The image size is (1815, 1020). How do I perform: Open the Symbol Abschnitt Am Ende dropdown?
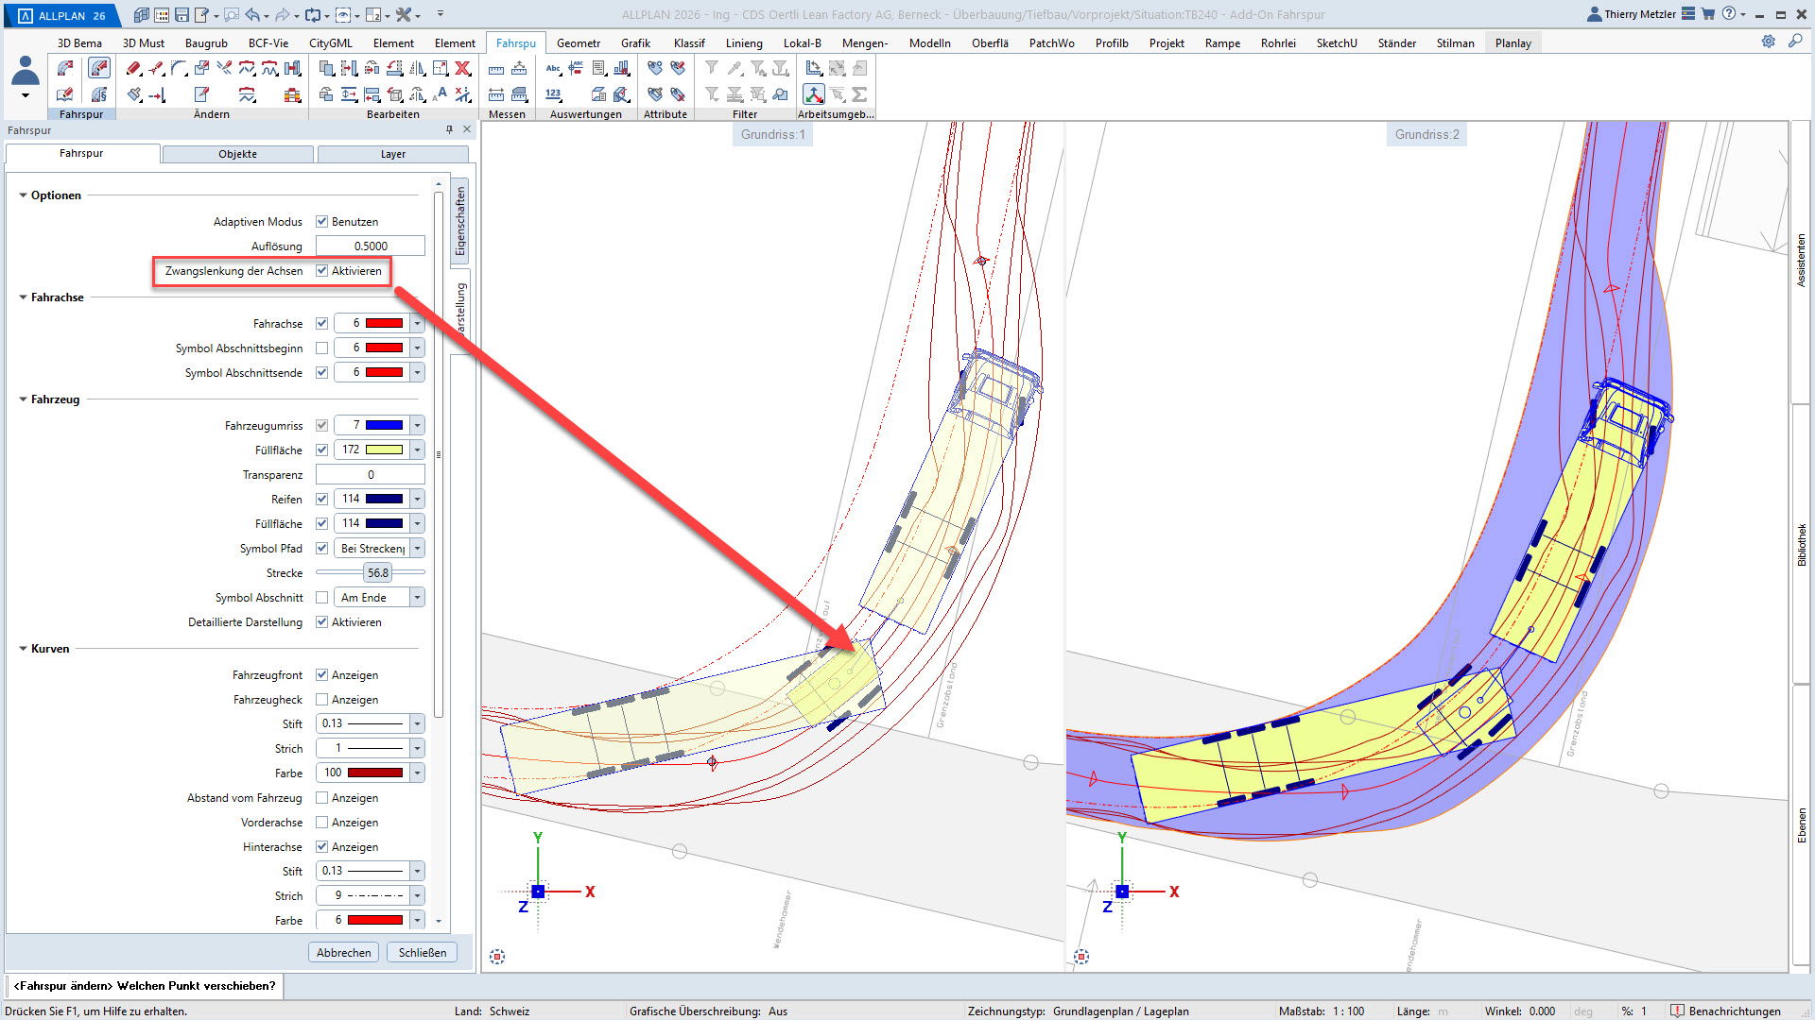coord(417,598)
